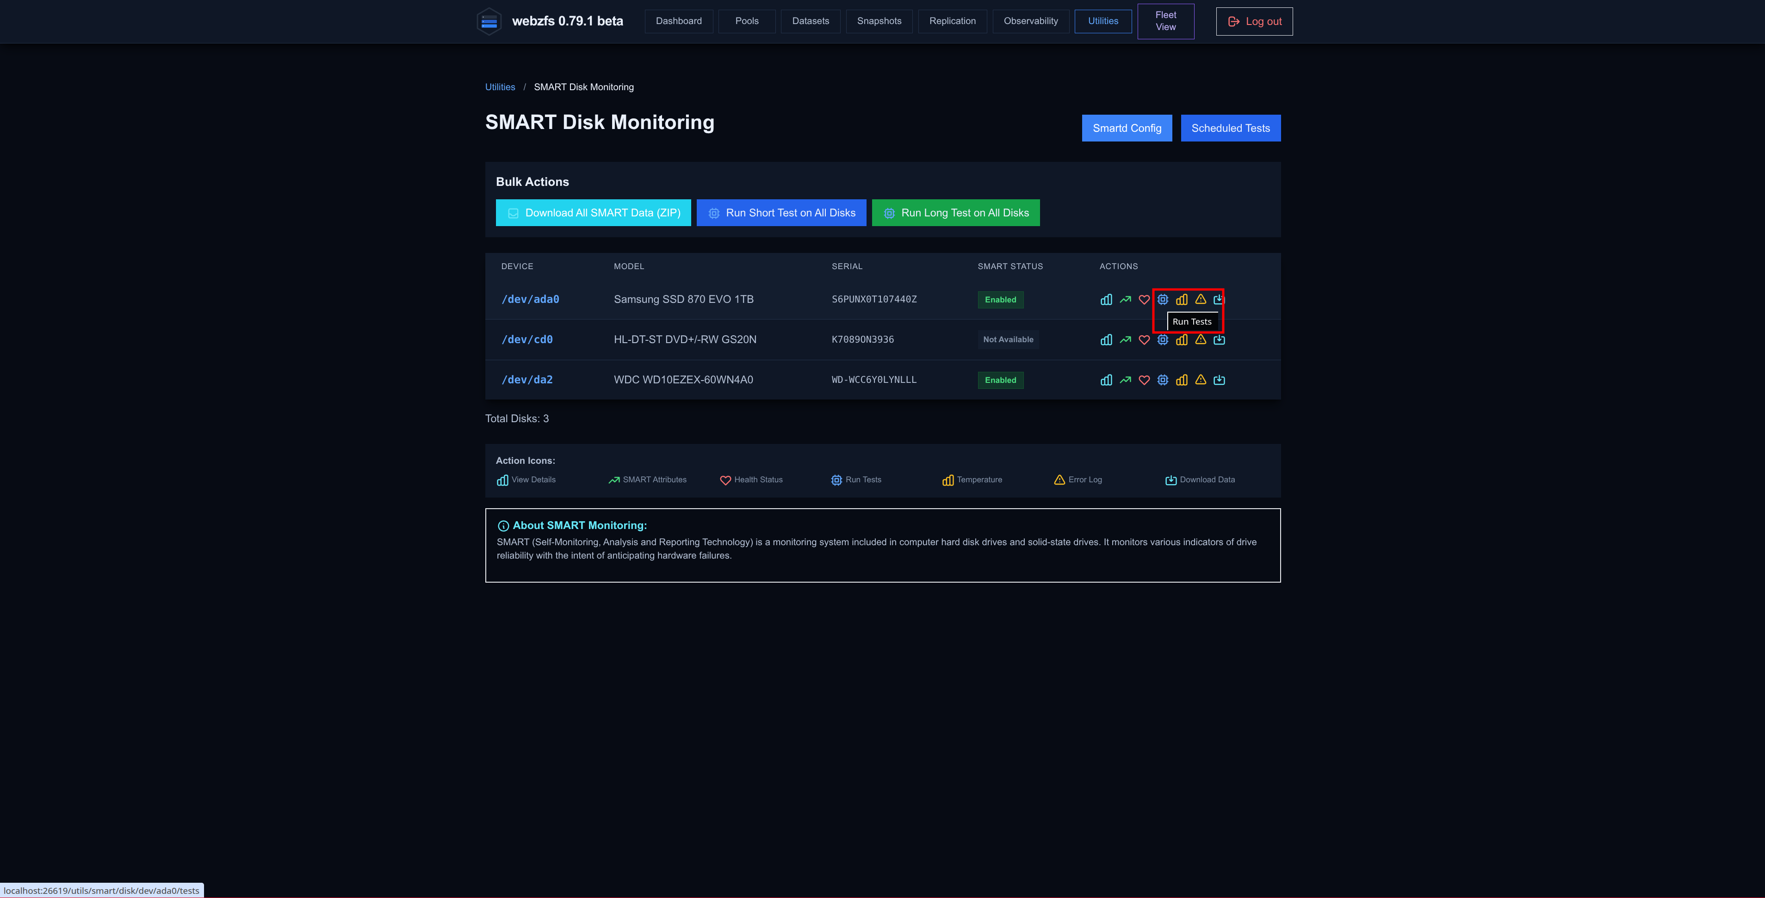
Task: Switch to Fleet View
Action: 1165,21
